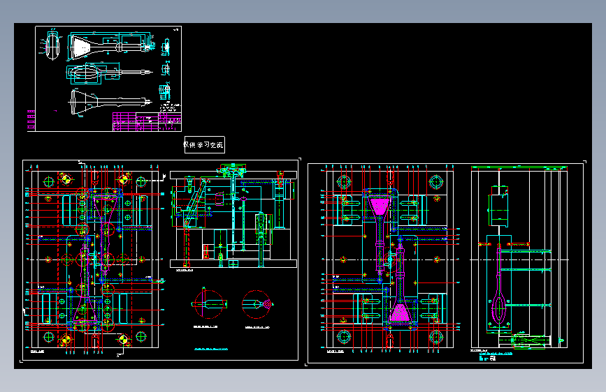The height and width of the screenshot is (392, 606).
Task: Select the magenta revision labels left of part sheet
Action: pyautogui.click(x=31, y=119)
